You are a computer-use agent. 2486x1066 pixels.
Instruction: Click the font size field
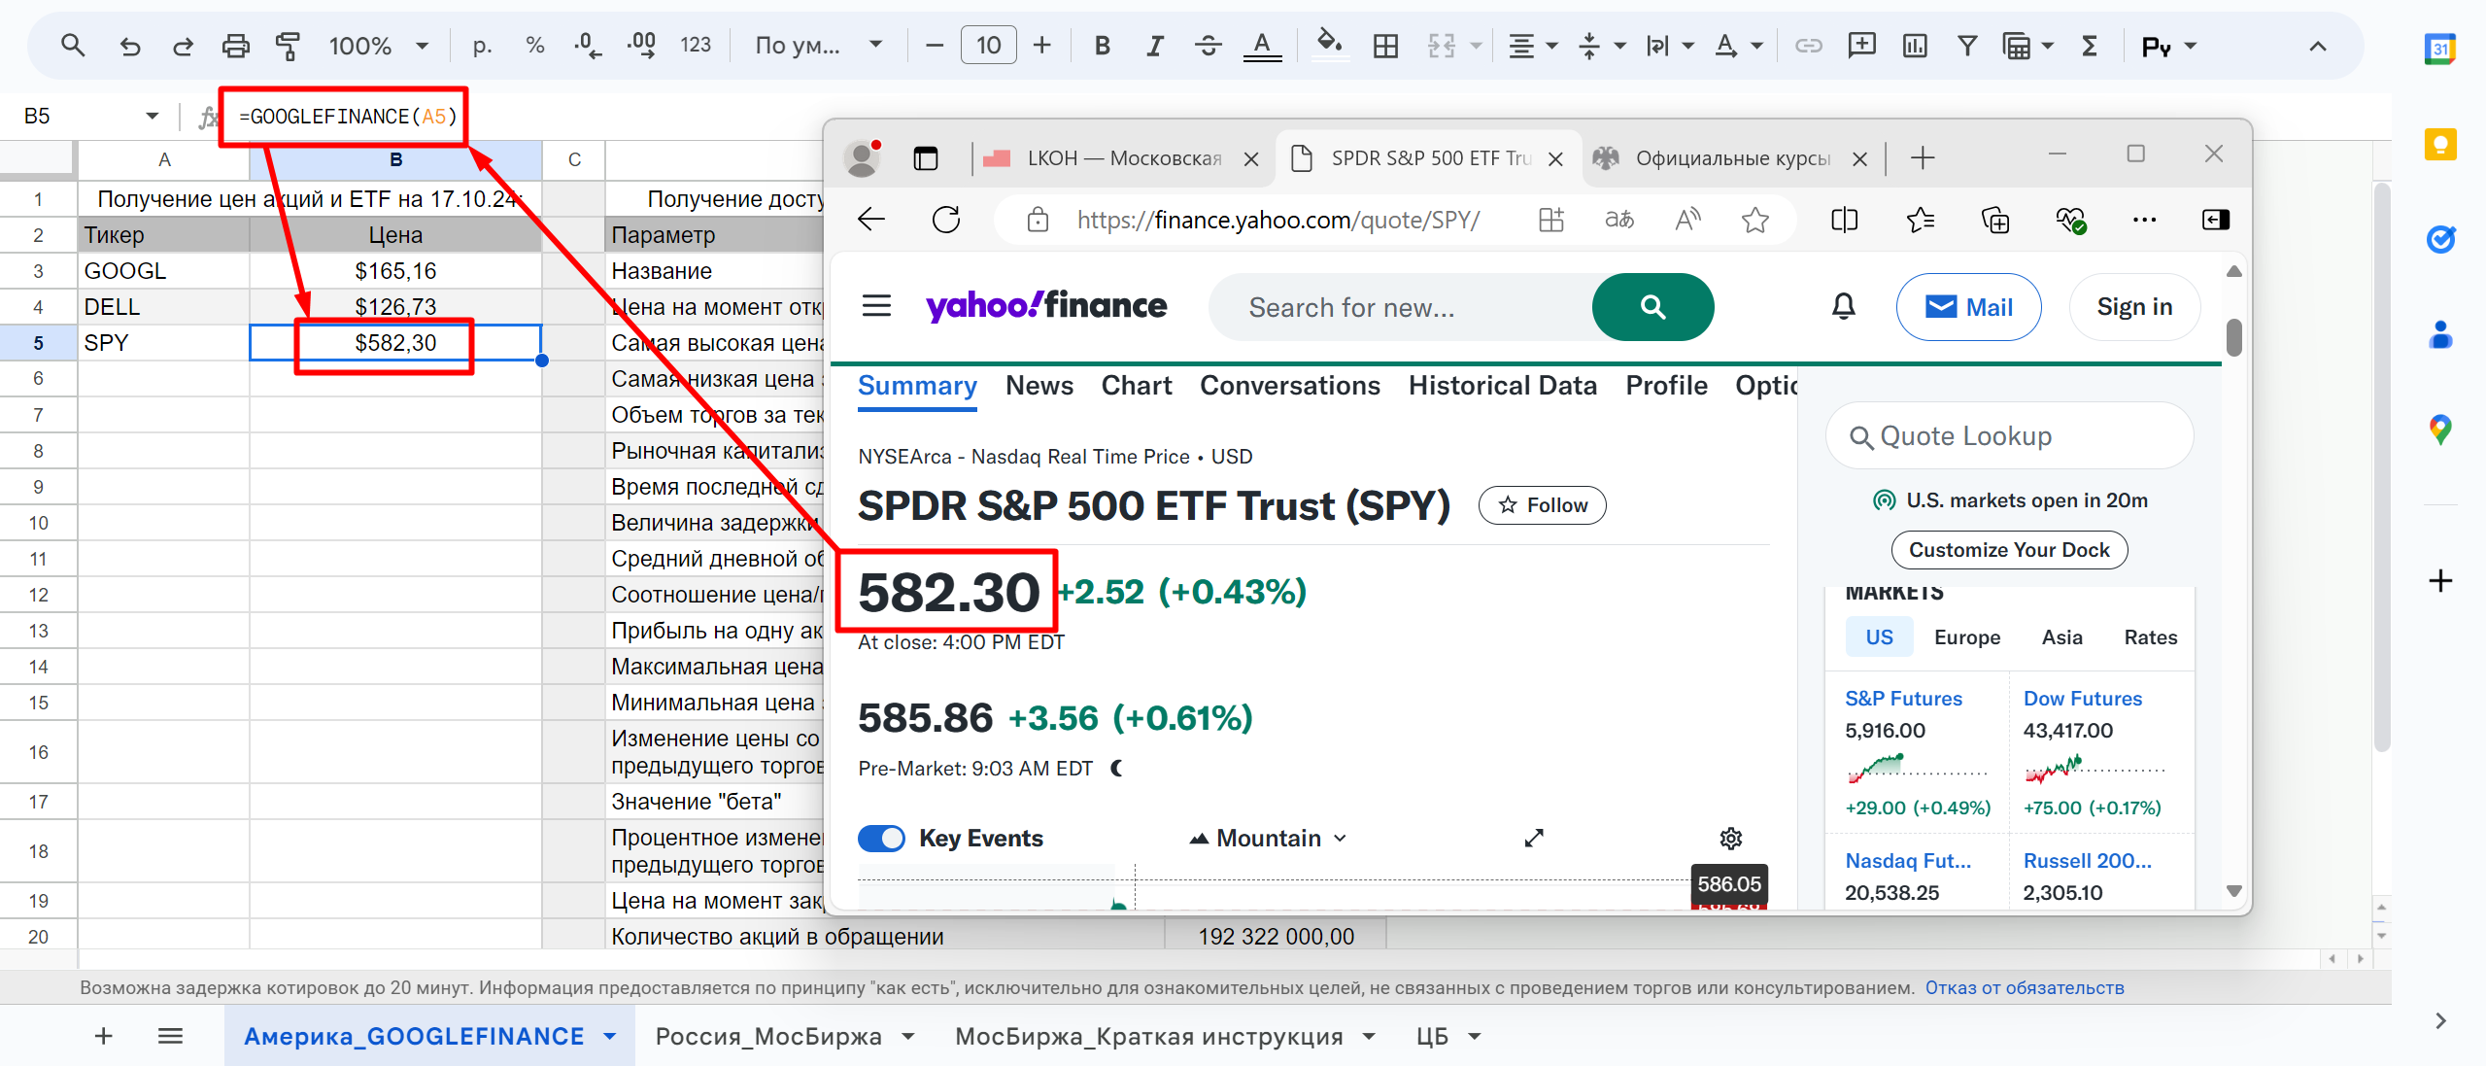pos(988,45)
